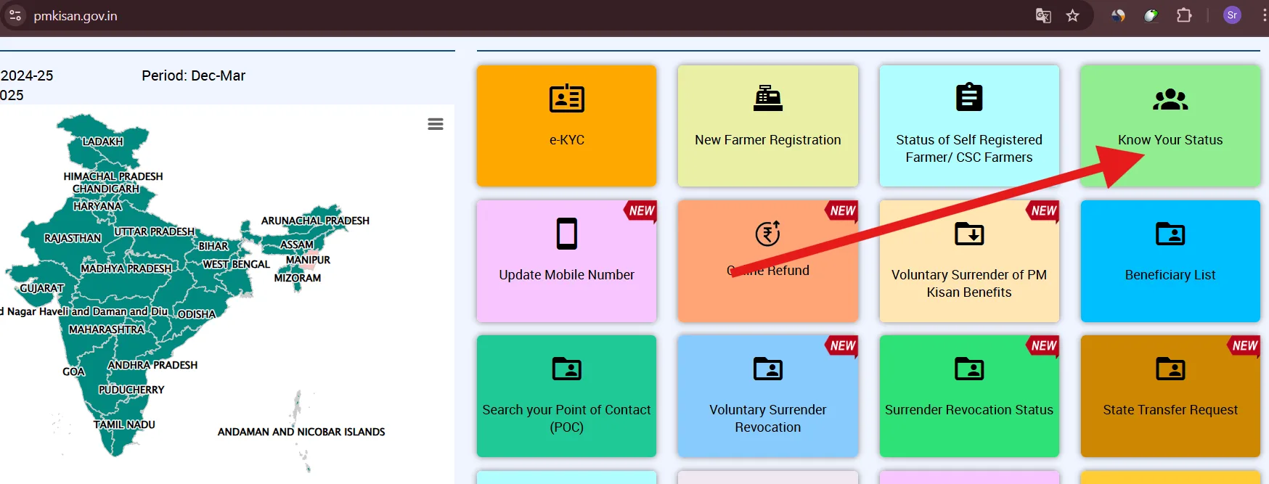
Task: Click the "CHANDIGARH" map label
Action: coord(106,189)
